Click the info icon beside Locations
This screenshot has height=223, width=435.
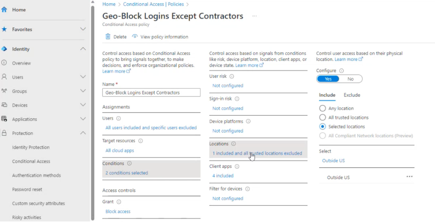[x=233, y=144]
